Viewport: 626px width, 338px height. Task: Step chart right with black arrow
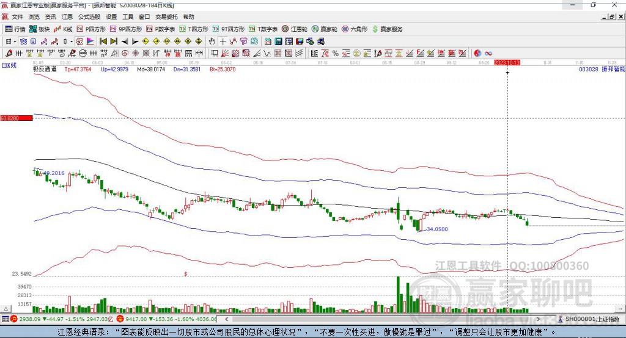point(135,41)
